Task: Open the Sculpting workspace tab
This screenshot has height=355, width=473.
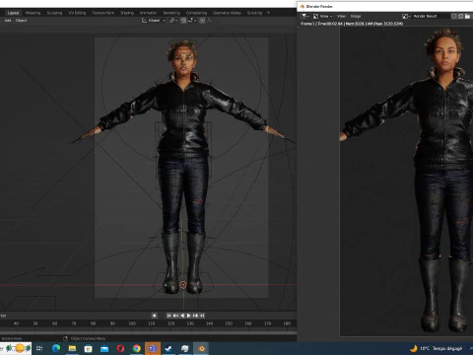Action: tap(54, 13)
